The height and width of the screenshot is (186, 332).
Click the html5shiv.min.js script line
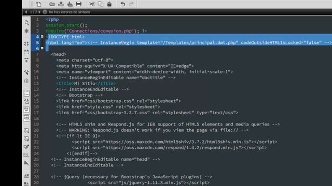(174, 142)
